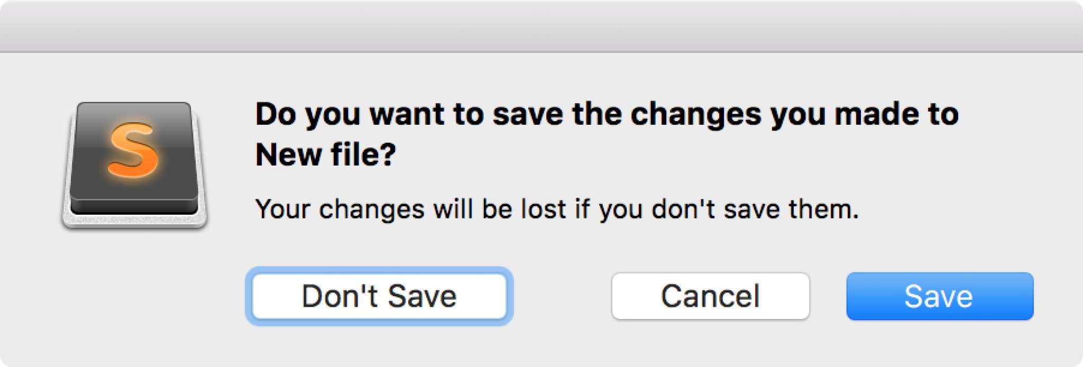Click the blue Save button

pyautogui.click(x=939, y=296)
